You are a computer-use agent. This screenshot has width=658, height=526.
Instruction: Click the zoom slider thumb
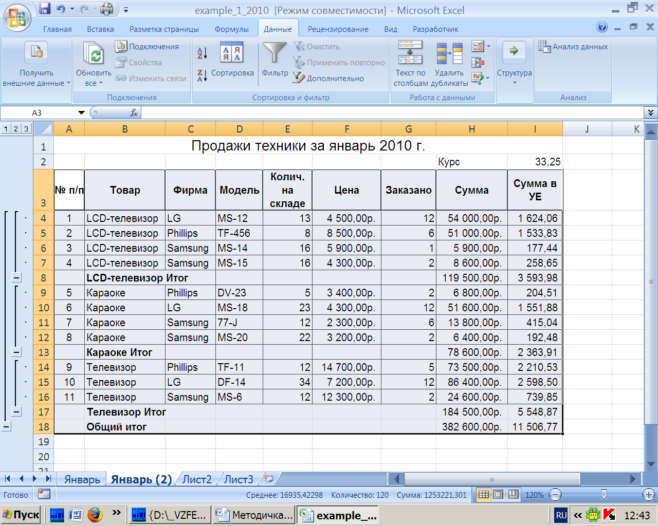[604, 495]
